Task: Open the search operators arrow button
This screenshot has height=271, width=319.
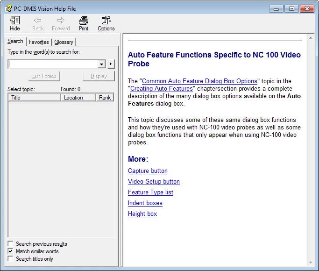Action: click(111, 64)
